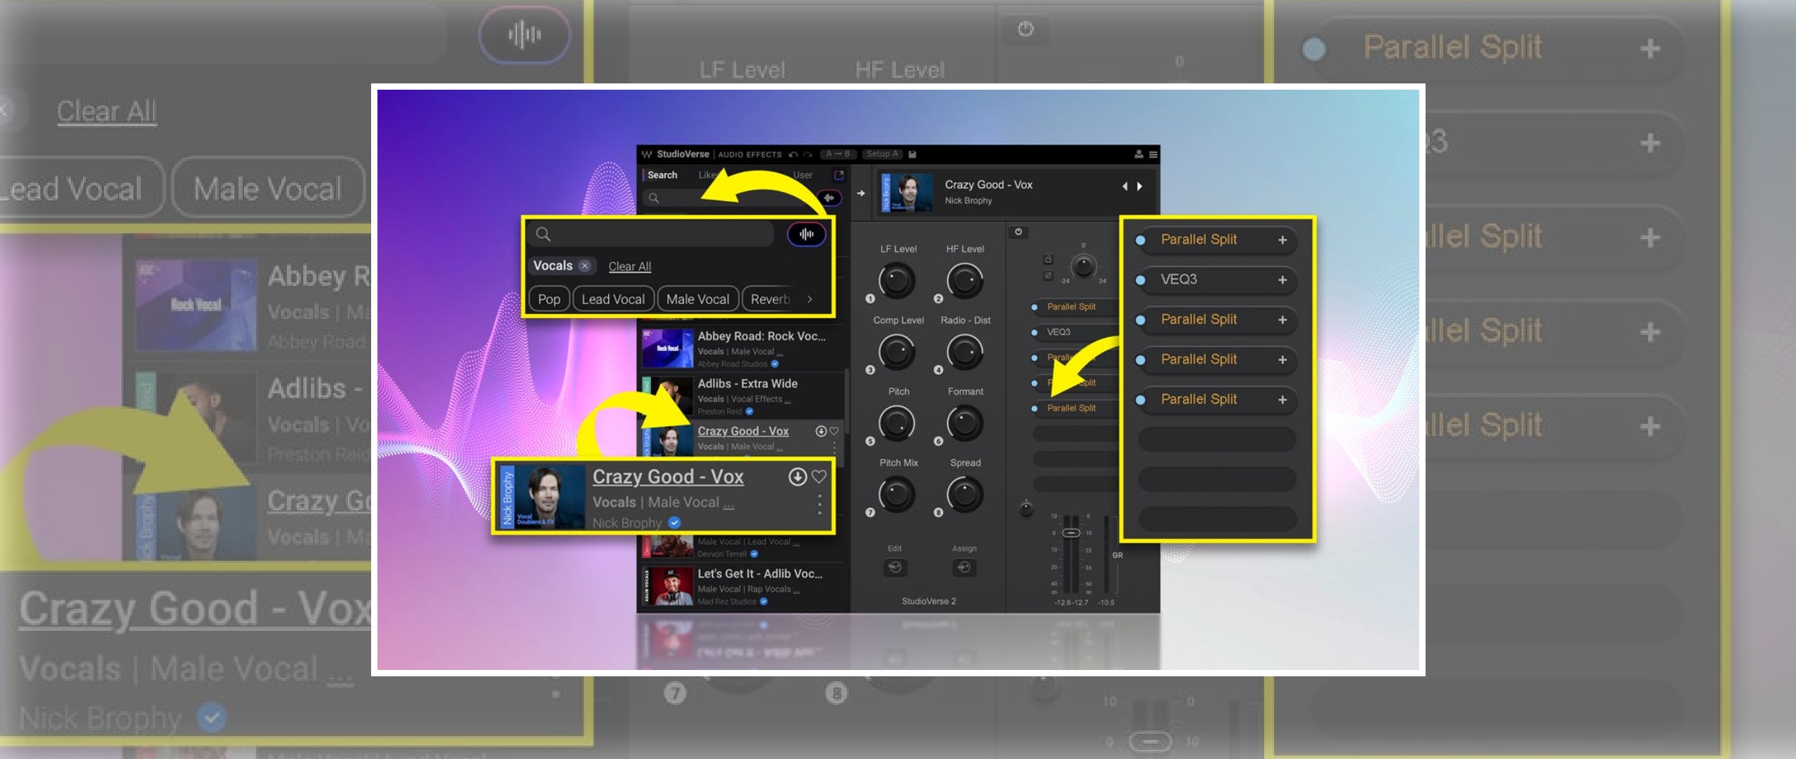Click into the enlarged search input field
Viewport: 1796px width, 759px height.
click(650, 234)
